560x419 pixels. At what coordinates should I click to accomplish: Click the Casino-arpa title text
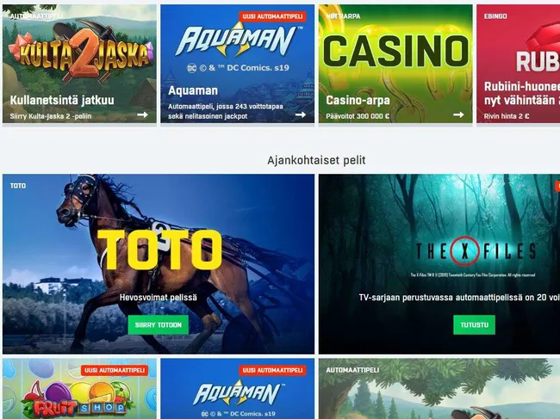358,100
